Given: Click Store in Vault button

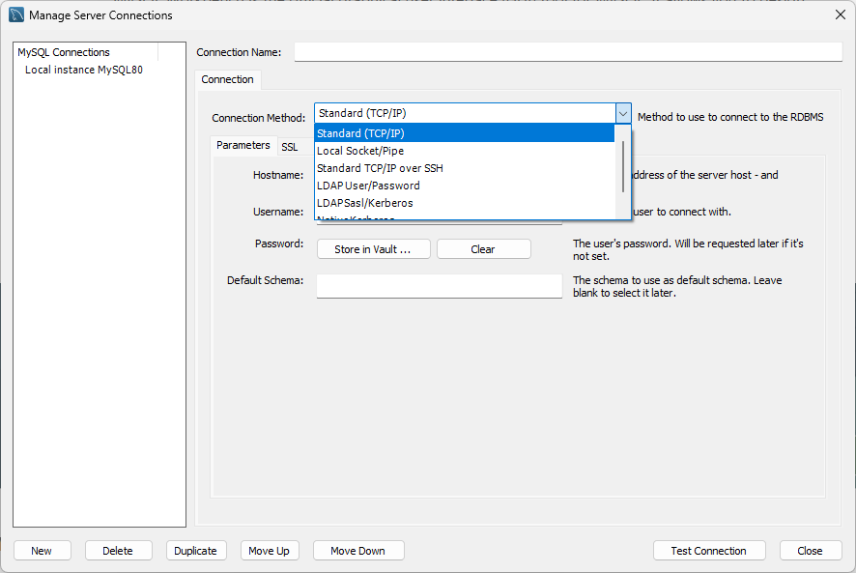Looking at the screenshot, I should (373, 249).
